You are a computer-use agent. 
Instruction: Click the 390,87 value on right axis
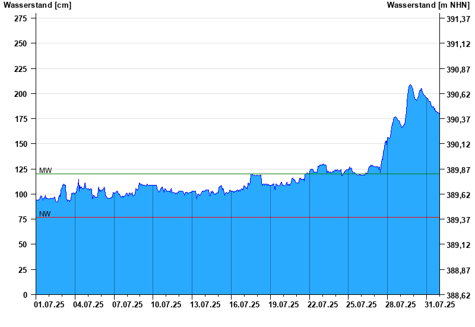[x=458, y=70]
